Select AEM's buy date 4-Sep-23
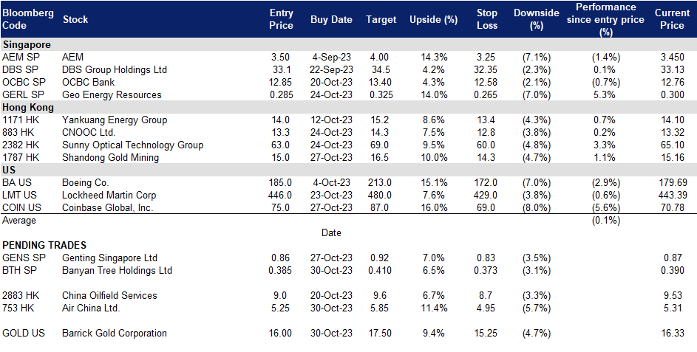 [331, 58]
